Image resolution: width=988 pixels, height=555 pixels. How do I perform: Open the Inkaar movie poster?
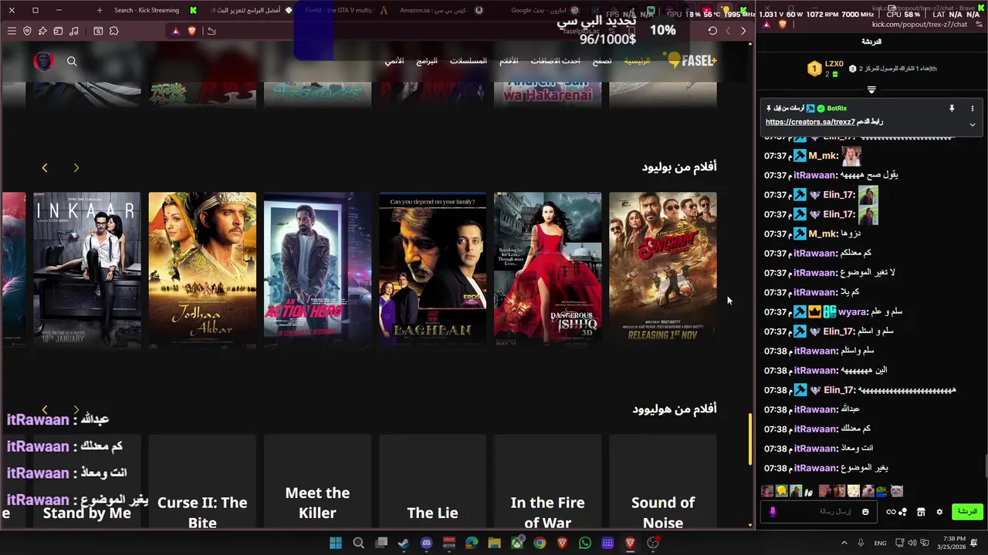[87, 269]
